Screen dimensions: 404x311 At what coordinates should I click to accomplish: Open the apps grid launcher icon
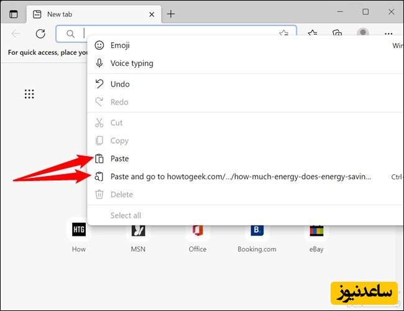29,94
